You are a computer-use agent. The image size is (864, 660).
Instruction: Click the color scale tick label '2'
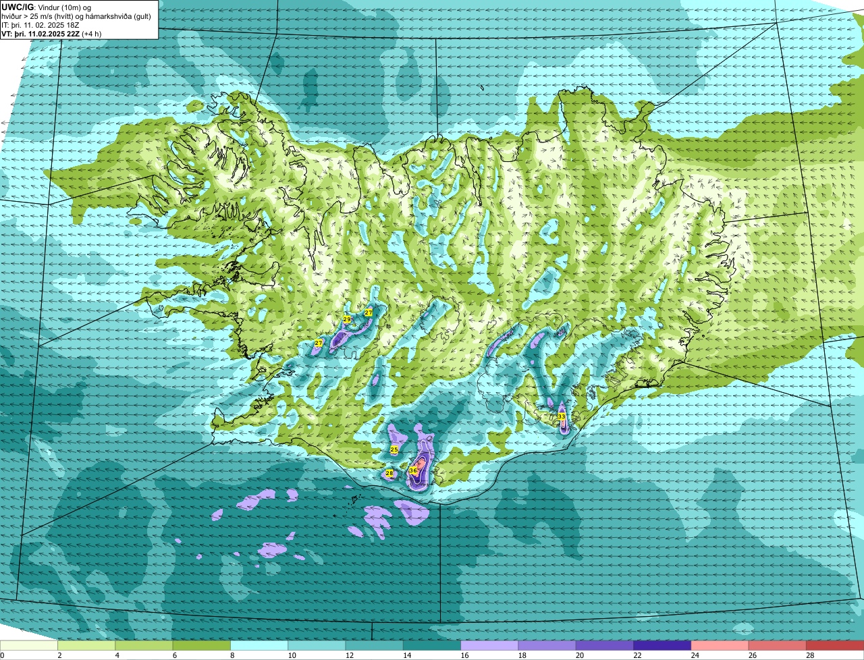coord(59,655)
